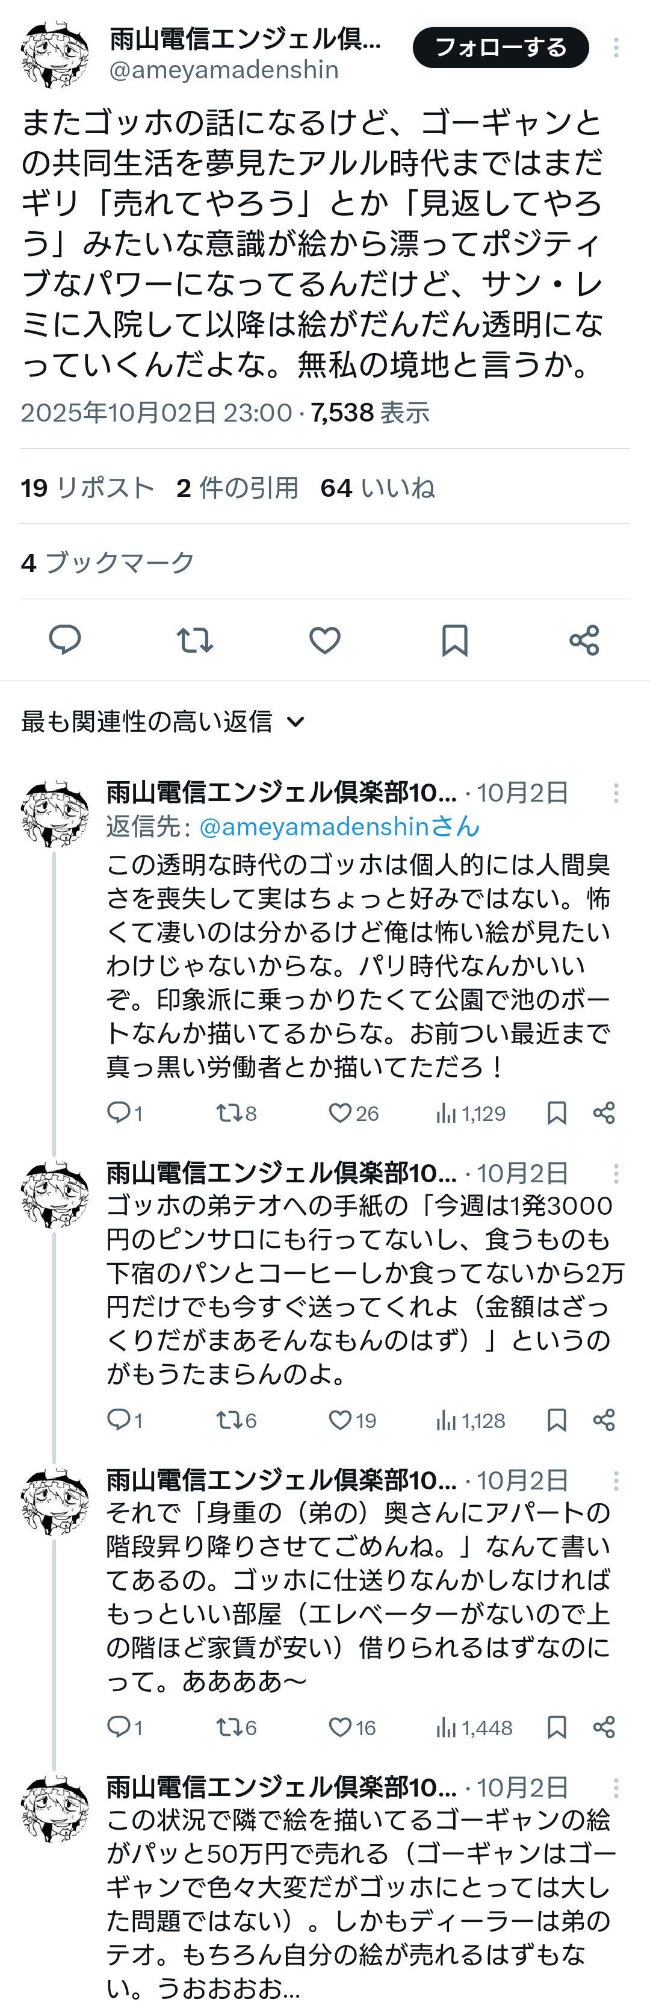Like the main post with the heart
Image resolution: width=650 pixels, height=2011 pixels.
pyautogui.click(x=324, y=640)
